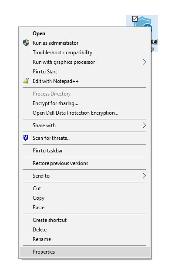Click the blue shield Scan for threats icon

26,138
